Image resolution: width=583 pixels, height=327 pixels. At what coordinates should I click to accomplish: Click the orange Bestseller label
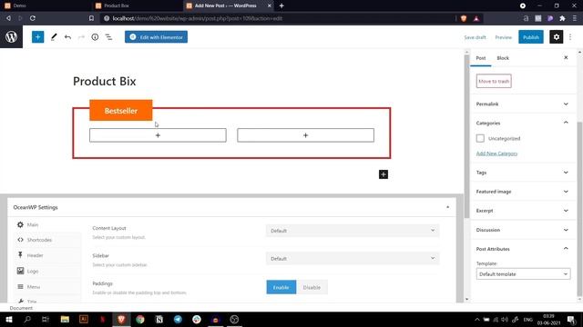(x=121, y=111)
